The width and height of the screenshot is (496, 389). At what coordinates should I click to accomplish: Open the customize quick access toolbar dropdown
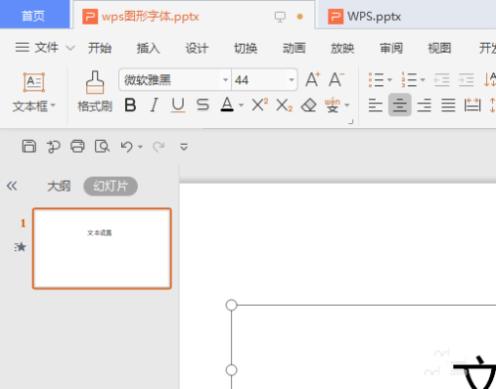coord(184,147)
